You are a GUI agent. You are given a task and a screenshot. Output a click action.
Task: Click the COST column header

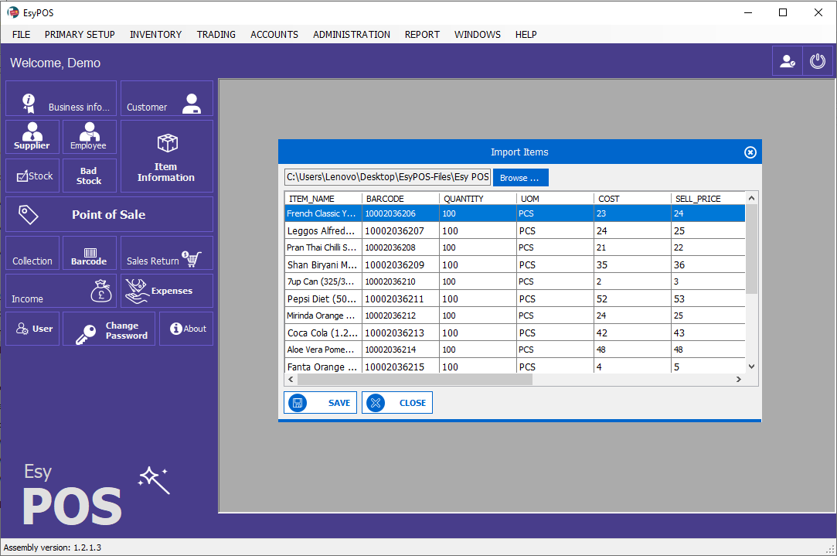click(x=632, y=199)
